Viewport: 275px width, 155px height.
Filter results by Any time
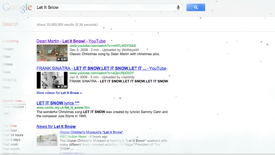(10, 126)
